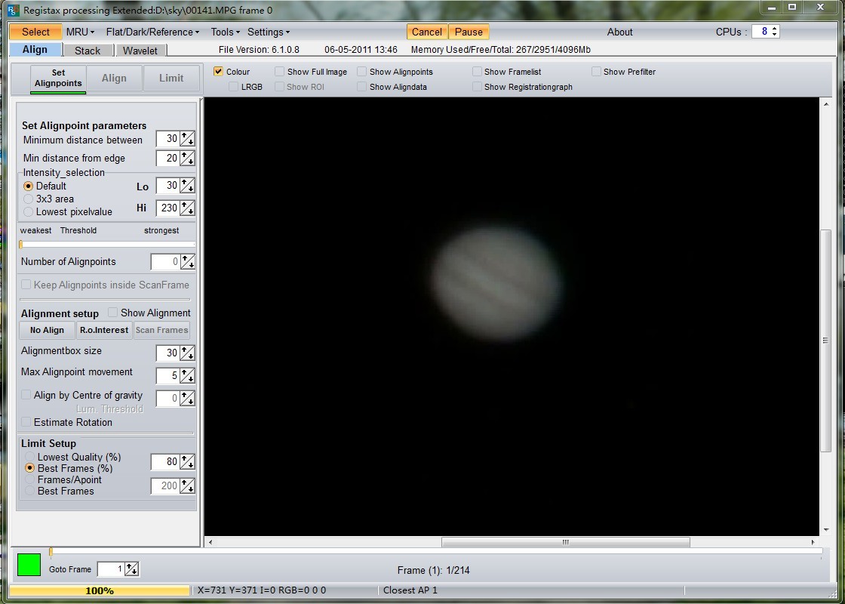Screen dimensions: 845x604
Task: Click the Cancel button
Action: click(427, 32)
